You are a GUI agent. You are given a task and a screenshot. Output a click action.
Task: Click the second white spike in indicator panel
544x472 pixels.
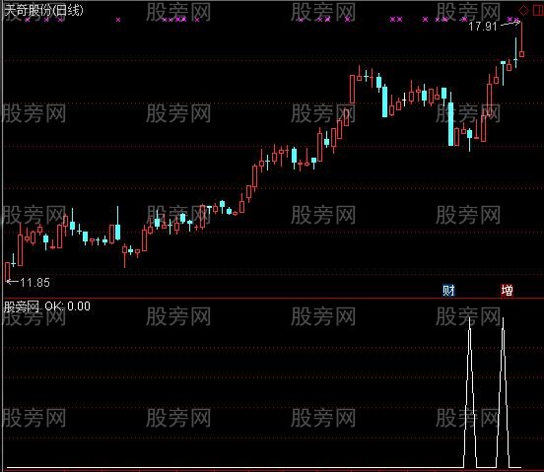pyautogui.click(x=503, y=392)
